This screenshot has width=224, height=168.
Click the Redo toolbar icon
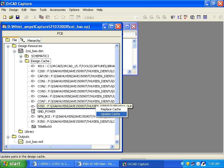click(x=63, y=17)
